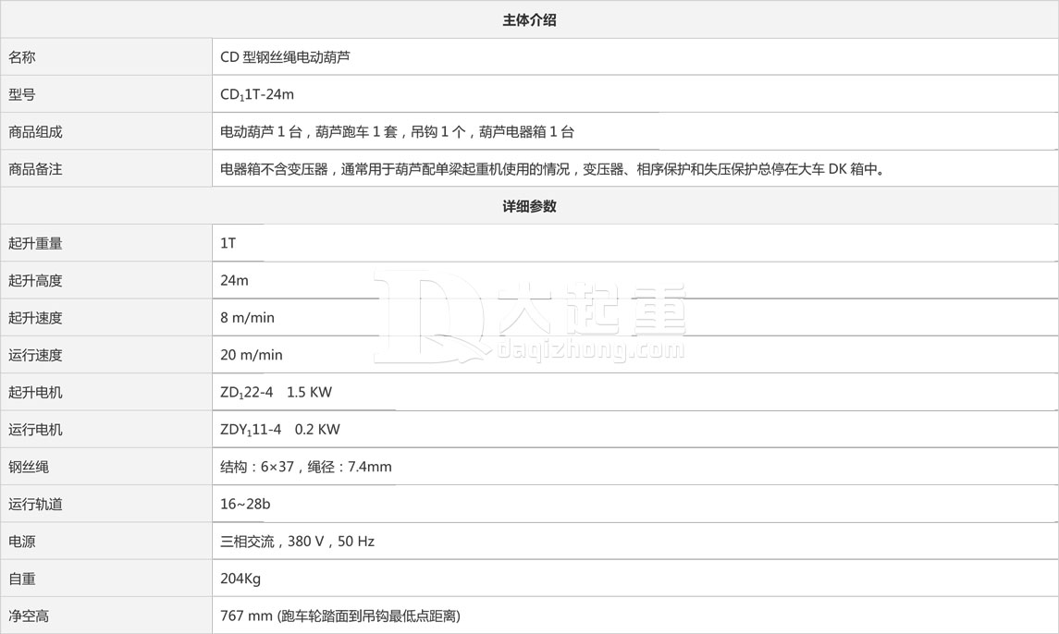Image resolution: width=1059 pixels, height=634 pixels.
Task: Click the value CD 型钢丝绳电动葫芦
Action: click(285, 57)
